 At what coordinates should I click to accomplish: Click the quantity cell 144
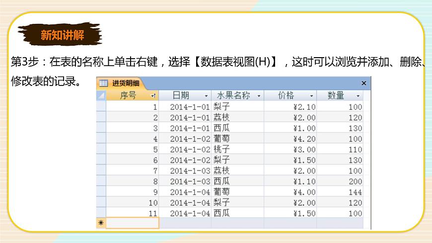tap(340, 192)
